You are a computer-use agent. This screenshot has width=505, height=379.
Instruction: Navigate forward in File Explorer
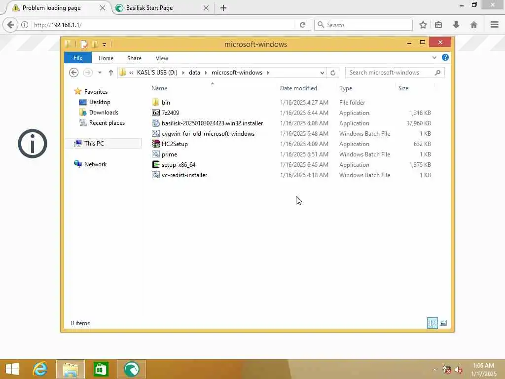[88, 73]
